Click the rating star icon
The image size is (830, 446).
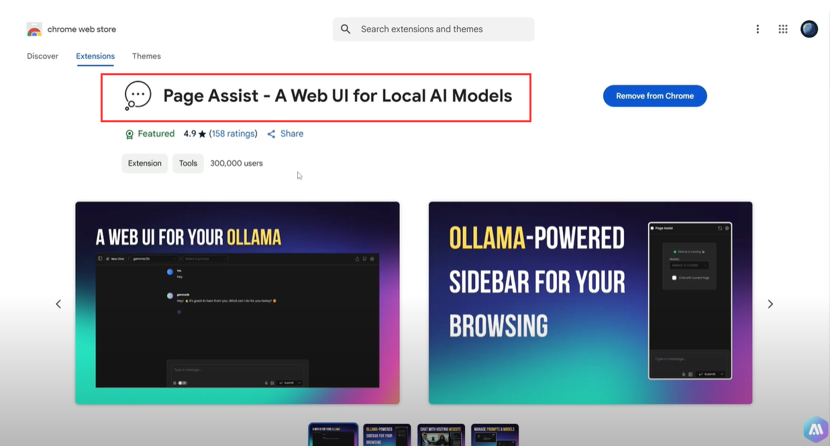click(202, 134)
